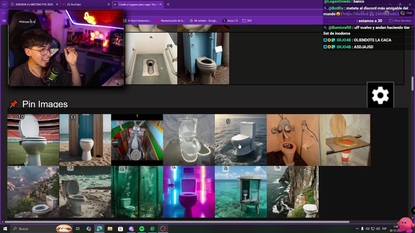Screen dimensions: 415x233
Task: Select the moon surface toilet image numbered 2
Action: (x=85, y=192)
